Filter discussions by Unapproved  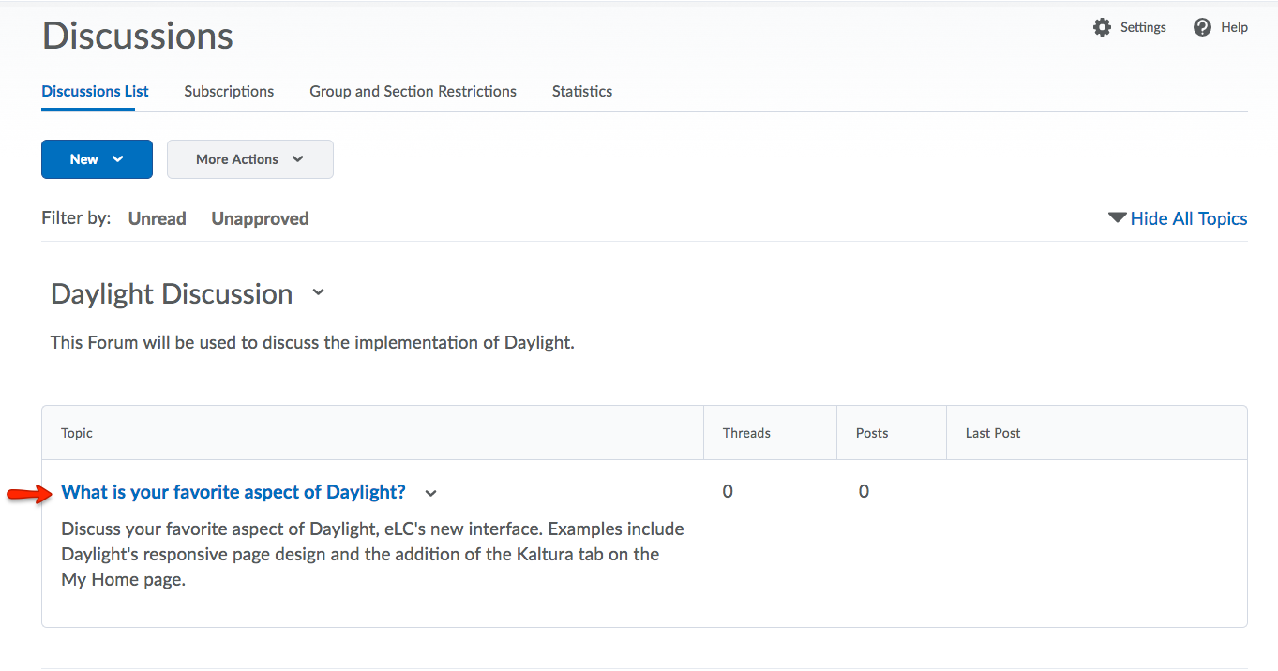pyautogui.click(x=260, y=218)
